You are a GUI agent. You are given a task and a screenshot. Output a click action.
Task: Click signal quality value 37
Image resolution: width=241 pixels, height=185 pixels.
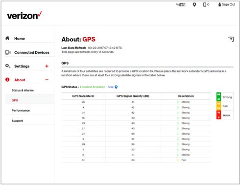coord(133,139)
